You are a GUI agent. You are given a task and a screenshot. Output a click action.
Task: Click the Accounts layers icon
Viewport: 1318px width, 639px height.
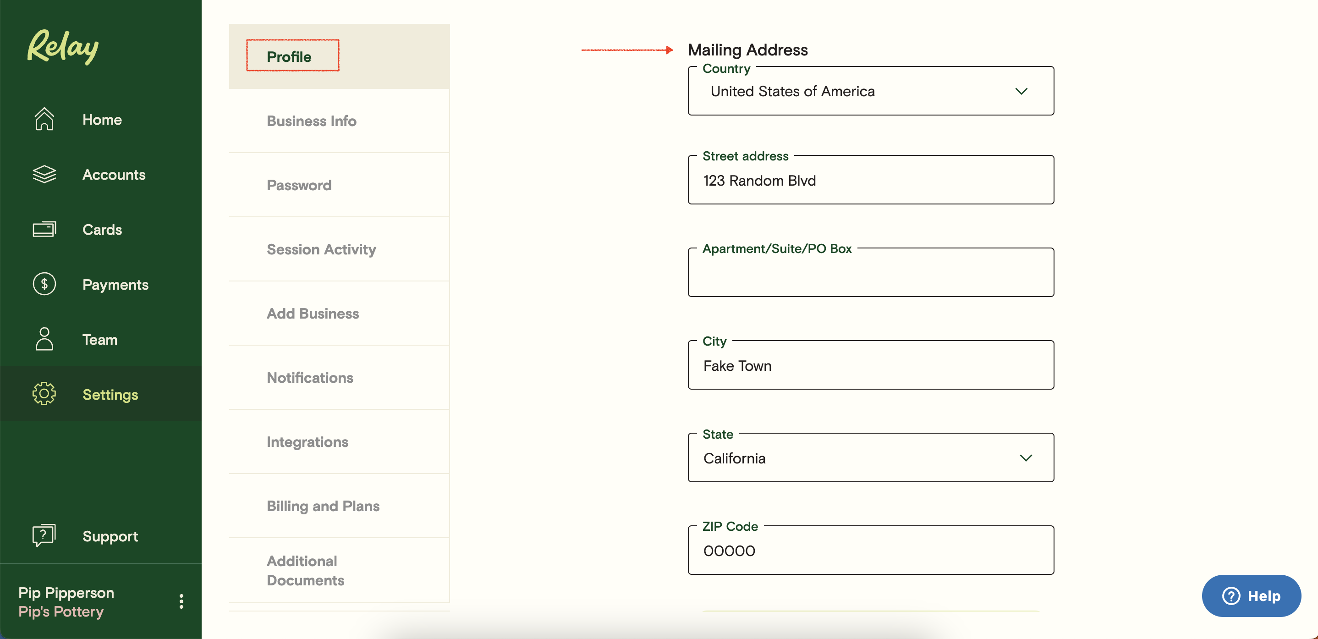[x=44, y=174]
